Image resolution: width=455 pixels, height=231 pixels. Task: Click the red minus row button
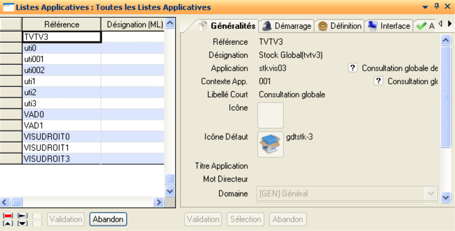[8, 215]
